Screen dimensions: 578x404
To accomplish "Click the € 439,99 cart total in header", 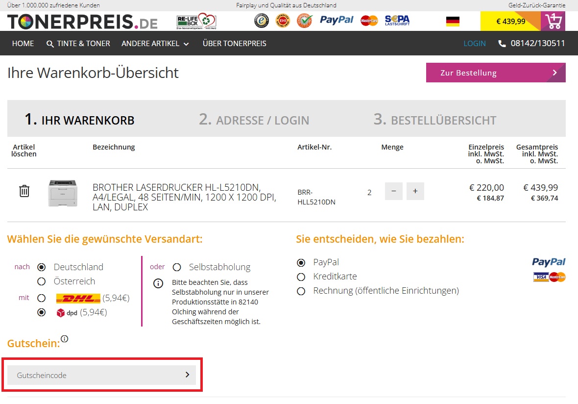I will pos(510,22).
